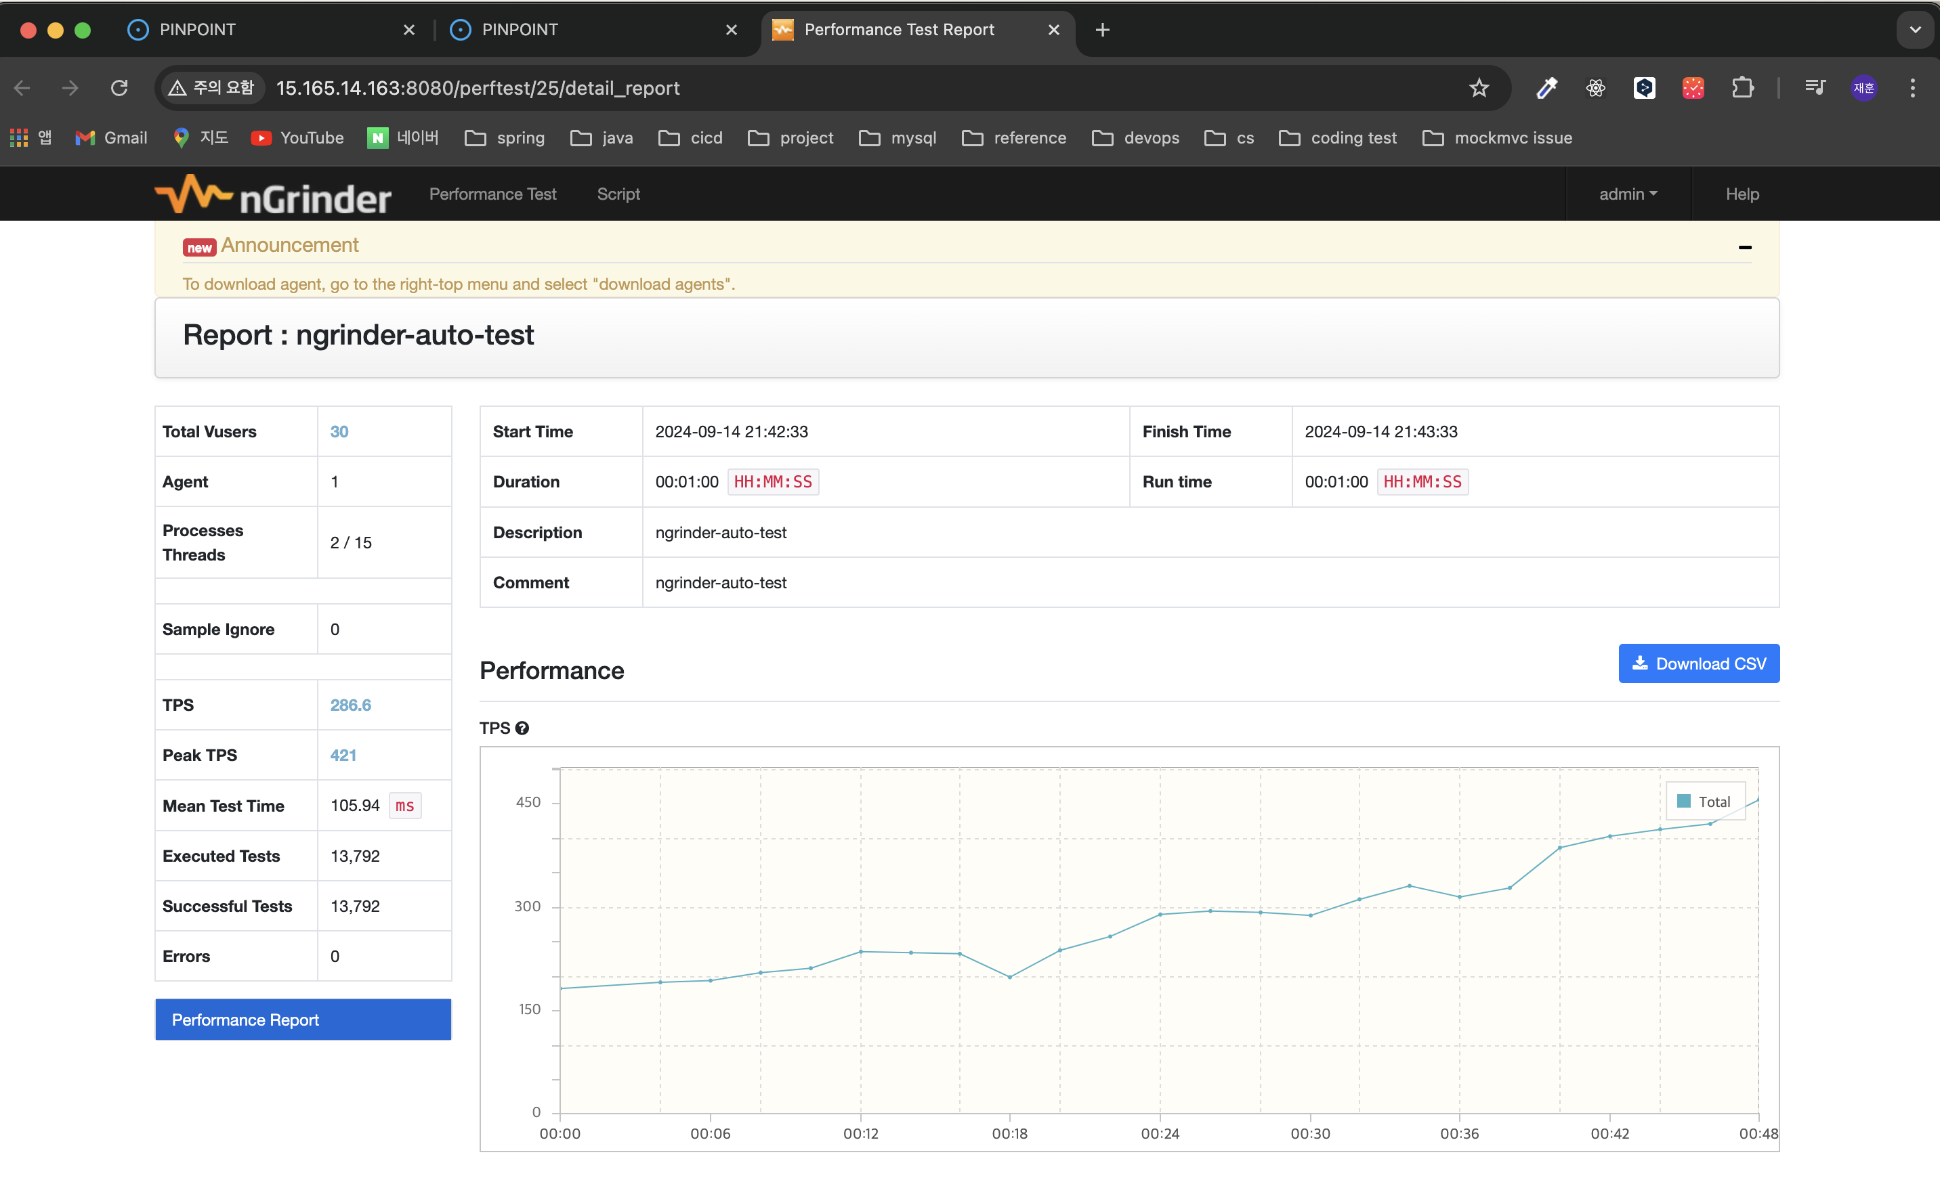Open the media control playlist icon
The height and width of the screenshot is (1182, 1940).
click(x=1815, y=88)
